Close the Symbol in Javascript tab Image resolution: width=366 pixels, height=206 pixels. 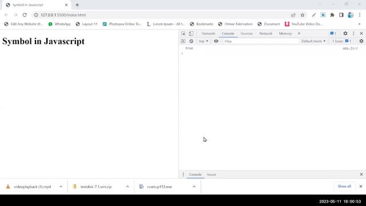coord(66,5)
